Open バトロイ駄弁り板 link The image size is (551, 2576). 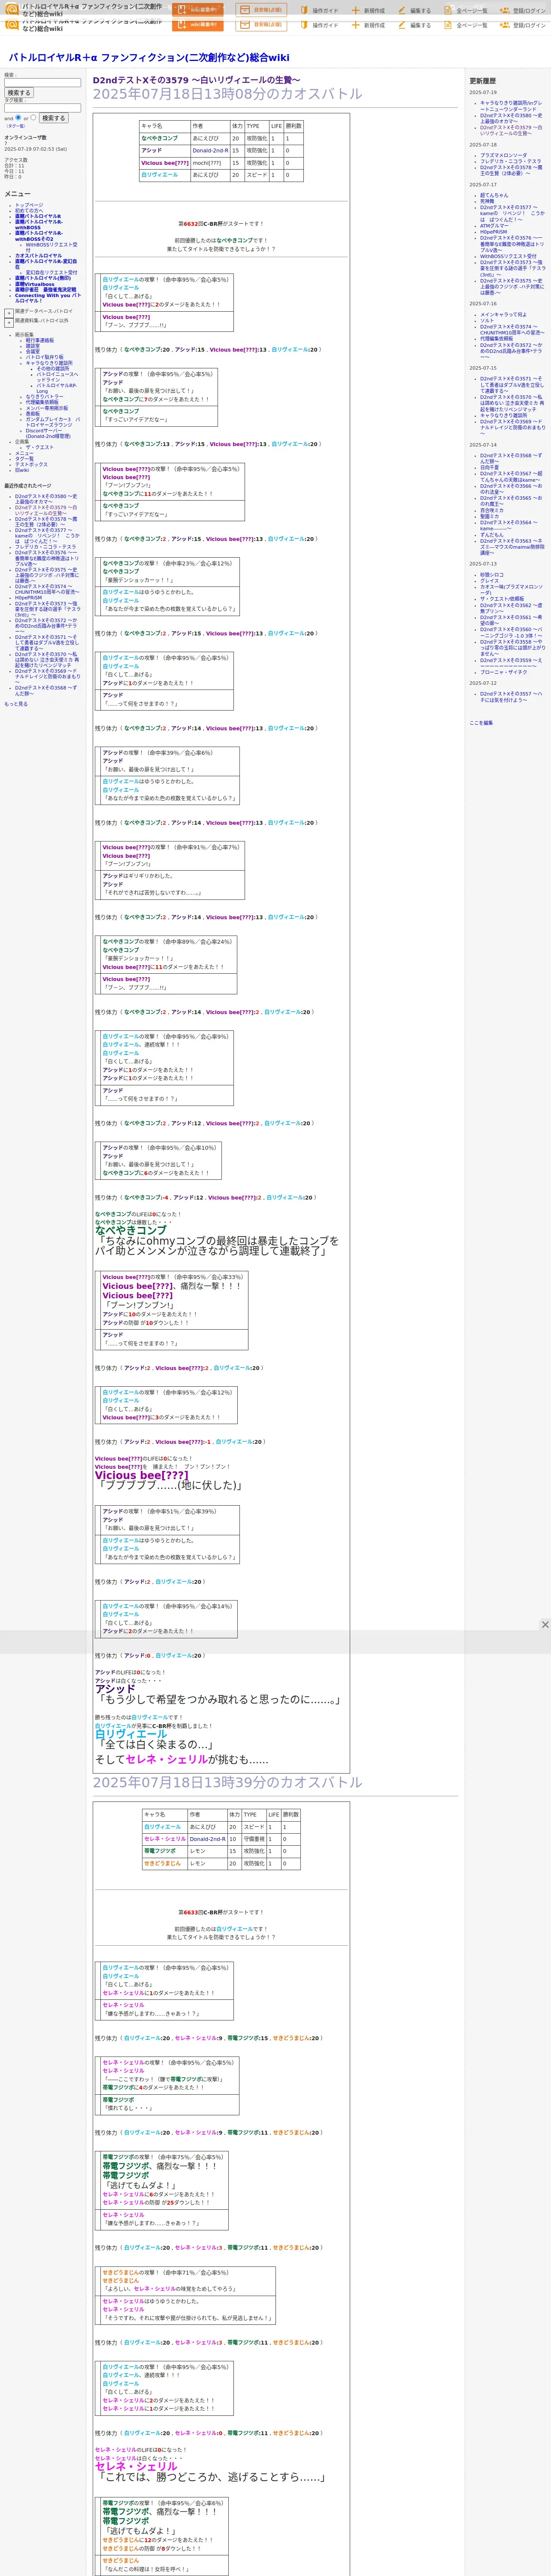coord(44,357)
